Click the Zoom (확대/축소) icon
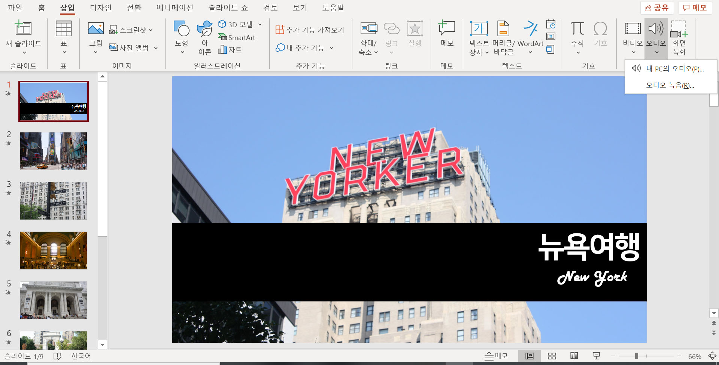The width and height of the screenshot is (719, 365). pyautogui.click(x=369, y=28)
